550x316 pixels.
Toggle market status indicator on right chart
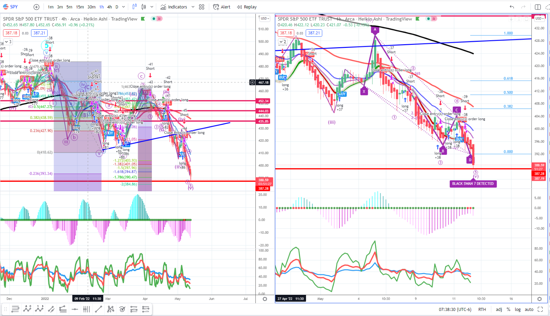pos(429,19)
